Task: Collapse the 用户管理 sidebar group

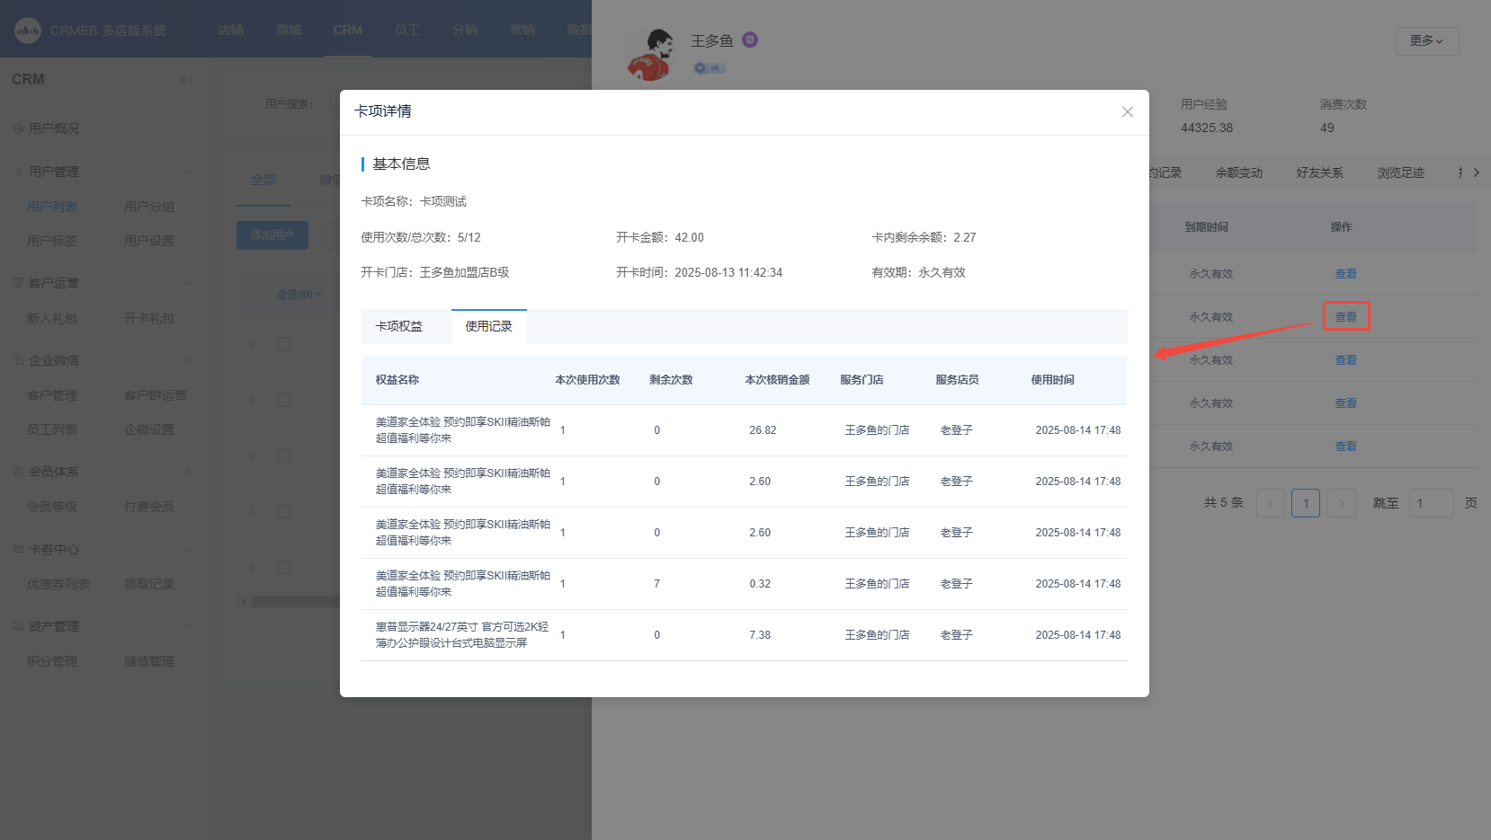Action: tap(188, 172)
